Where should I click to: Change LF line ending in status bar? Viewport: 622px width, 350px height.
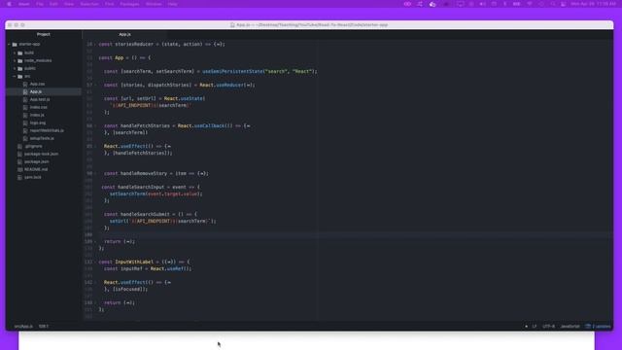pos(535,327)
